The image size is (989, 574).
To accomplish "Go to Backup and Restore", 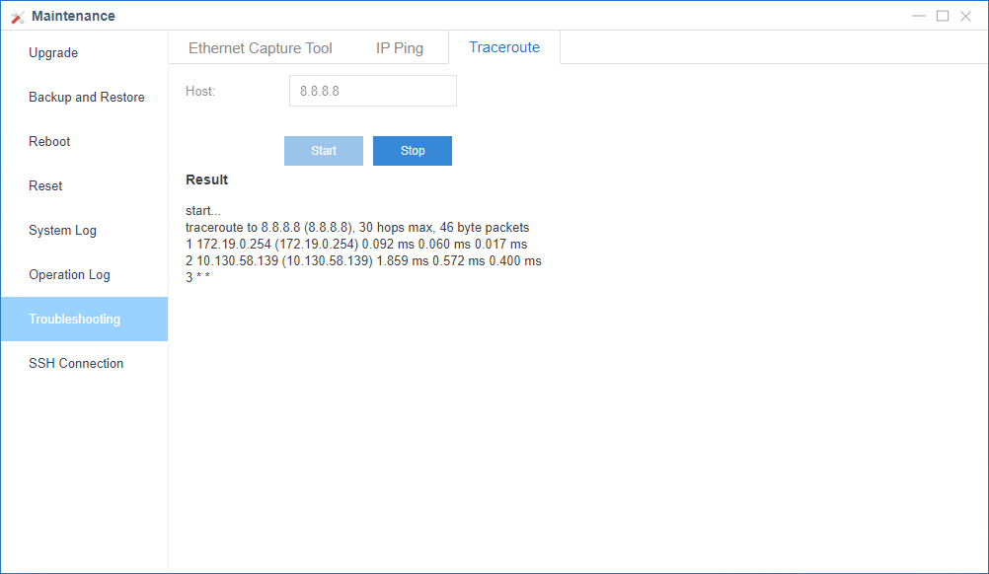I will [86, 98].
